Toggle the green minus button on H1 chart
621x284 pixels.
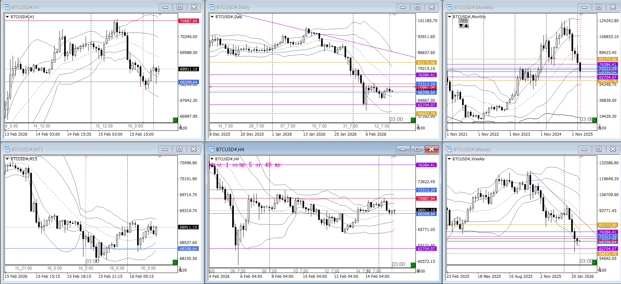pyautogui.click(x=175, y=120)
